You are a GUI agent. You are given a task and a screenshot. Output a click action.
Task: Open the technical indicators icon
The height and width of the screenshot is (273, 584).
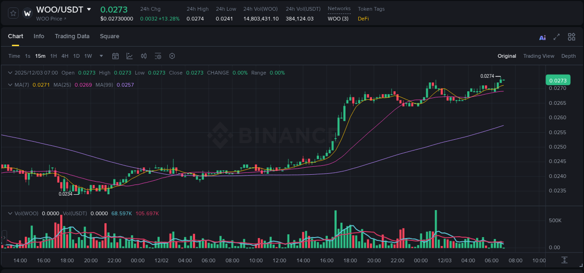(157, 56)
